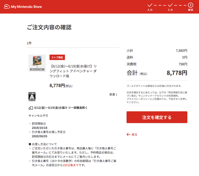The width and height of the screenshot is (199, 176).
Task: Click the second step checkmark icon
Action: tap(170, 5)
